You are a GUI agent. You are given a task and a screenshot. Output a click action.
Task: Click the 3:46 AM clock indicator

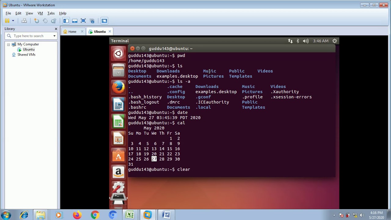pyautogui.click(x=321, y=41)
